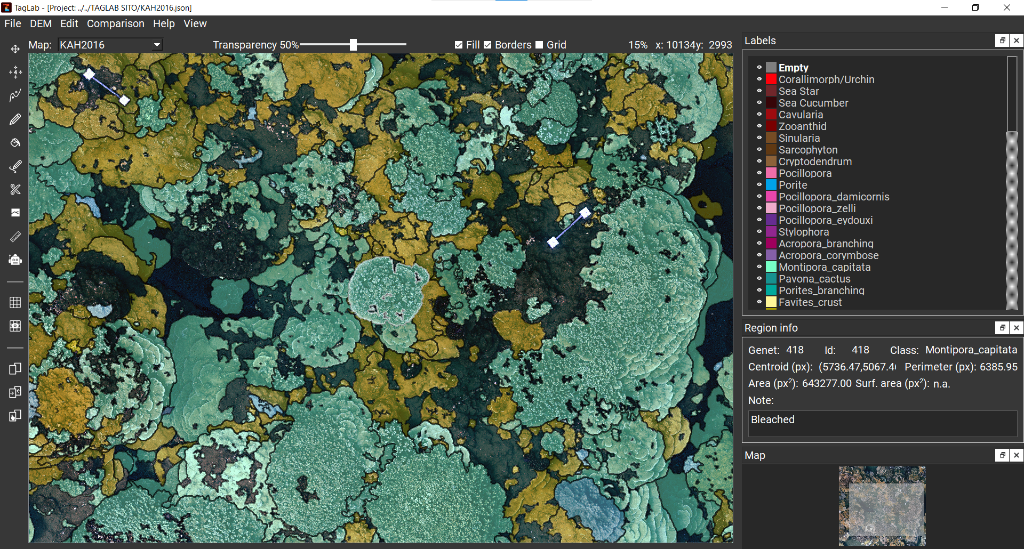Pick the ruler measurement tool
Screen dimensions: 1024x549
[x=15, y=237]
